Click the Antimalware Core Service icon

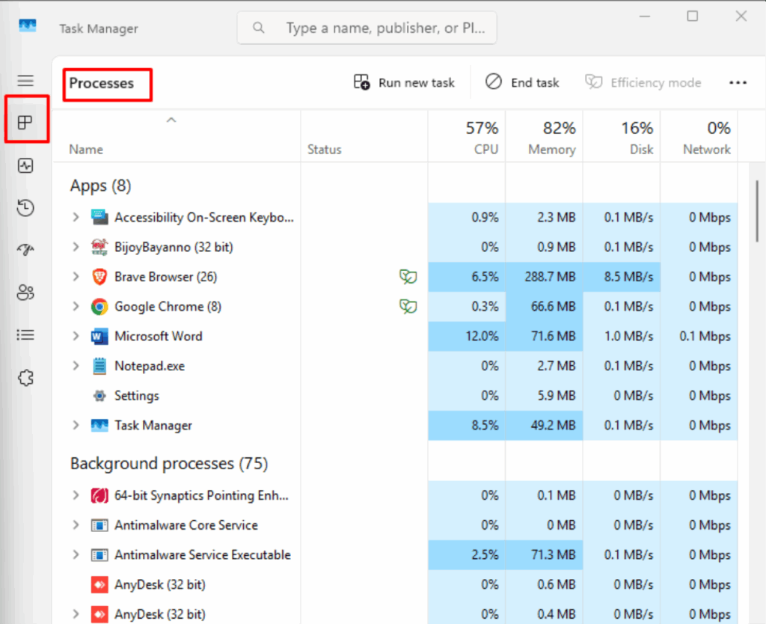point(99,525)
